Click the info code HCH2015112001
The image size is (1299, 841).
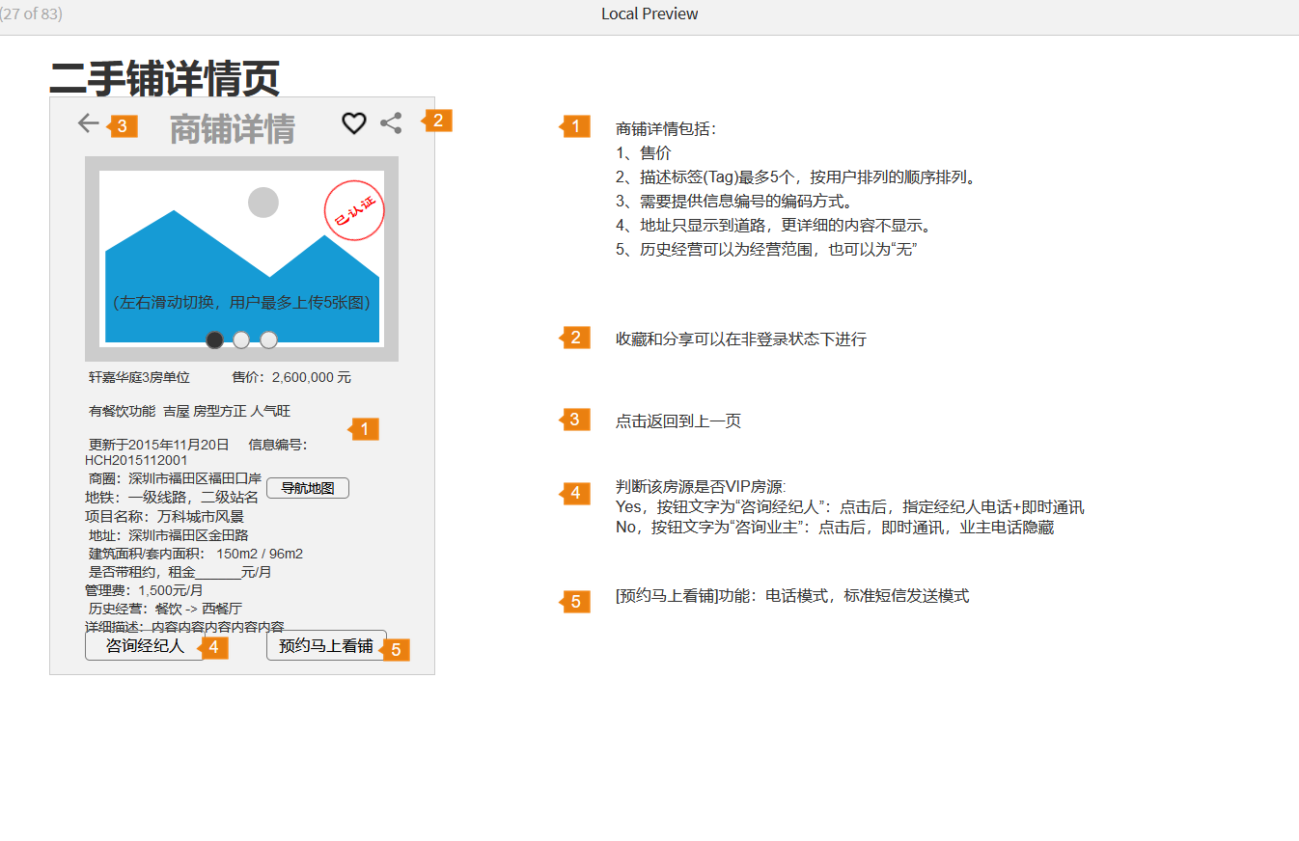136,461
